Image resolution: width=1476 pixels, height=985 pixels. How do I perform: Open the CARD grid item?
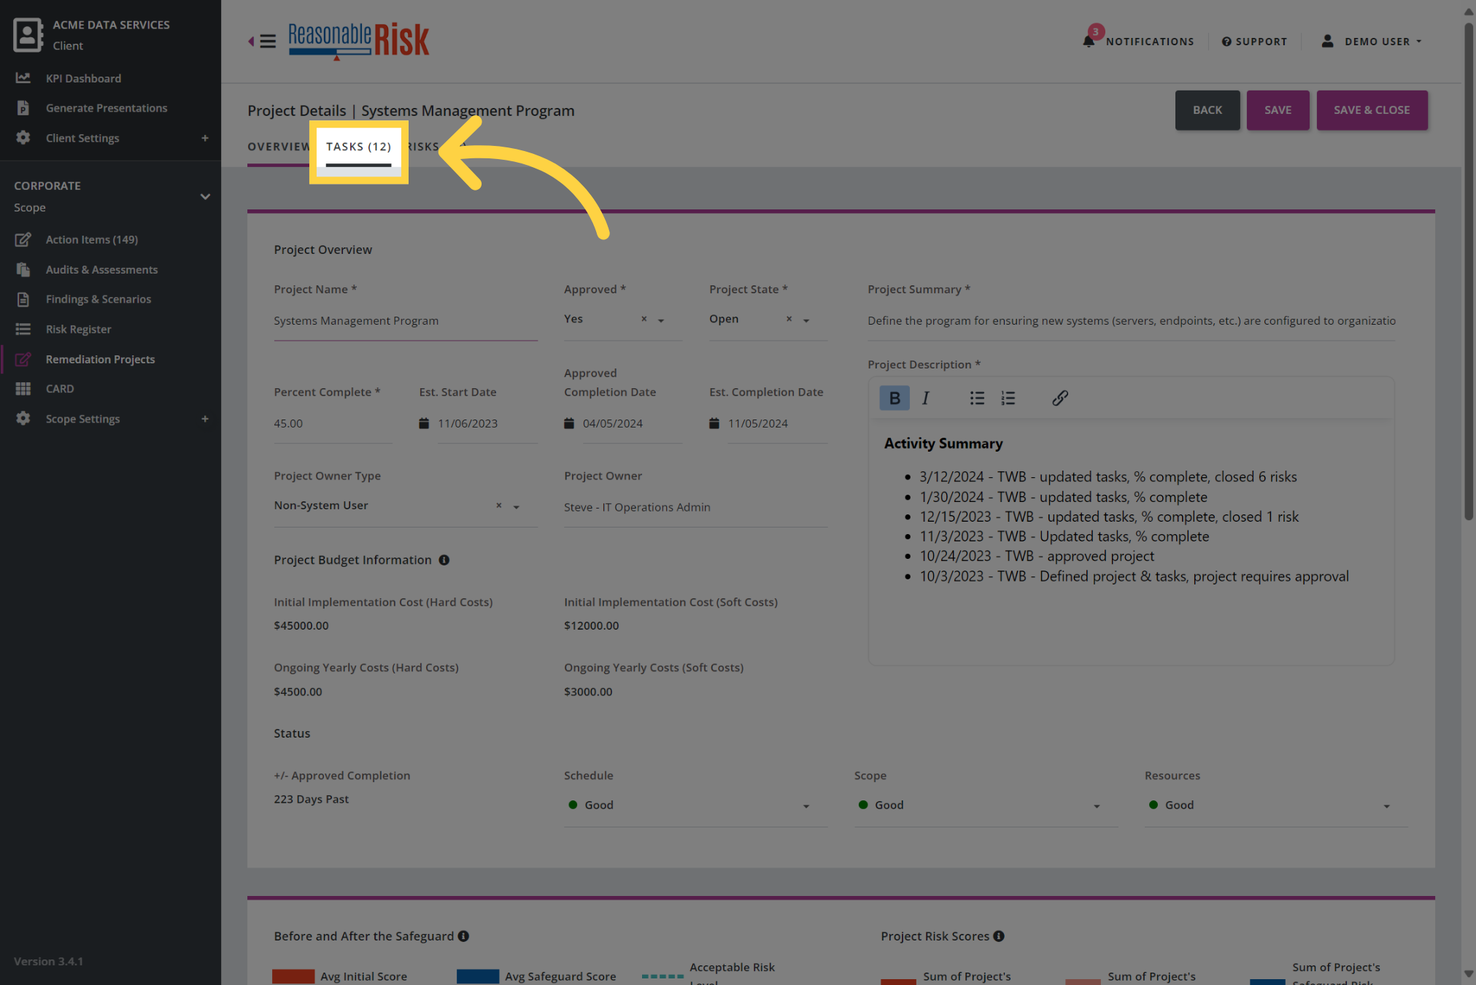(x=60, y=389)
